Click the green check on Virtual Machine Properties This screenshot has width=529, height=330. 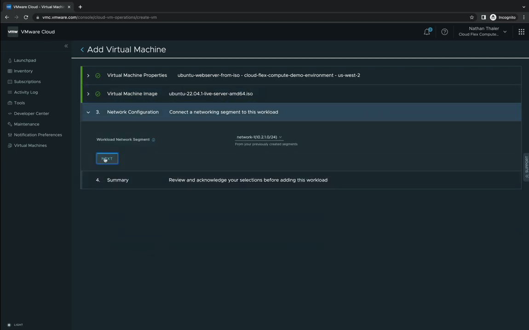point(98,75)
